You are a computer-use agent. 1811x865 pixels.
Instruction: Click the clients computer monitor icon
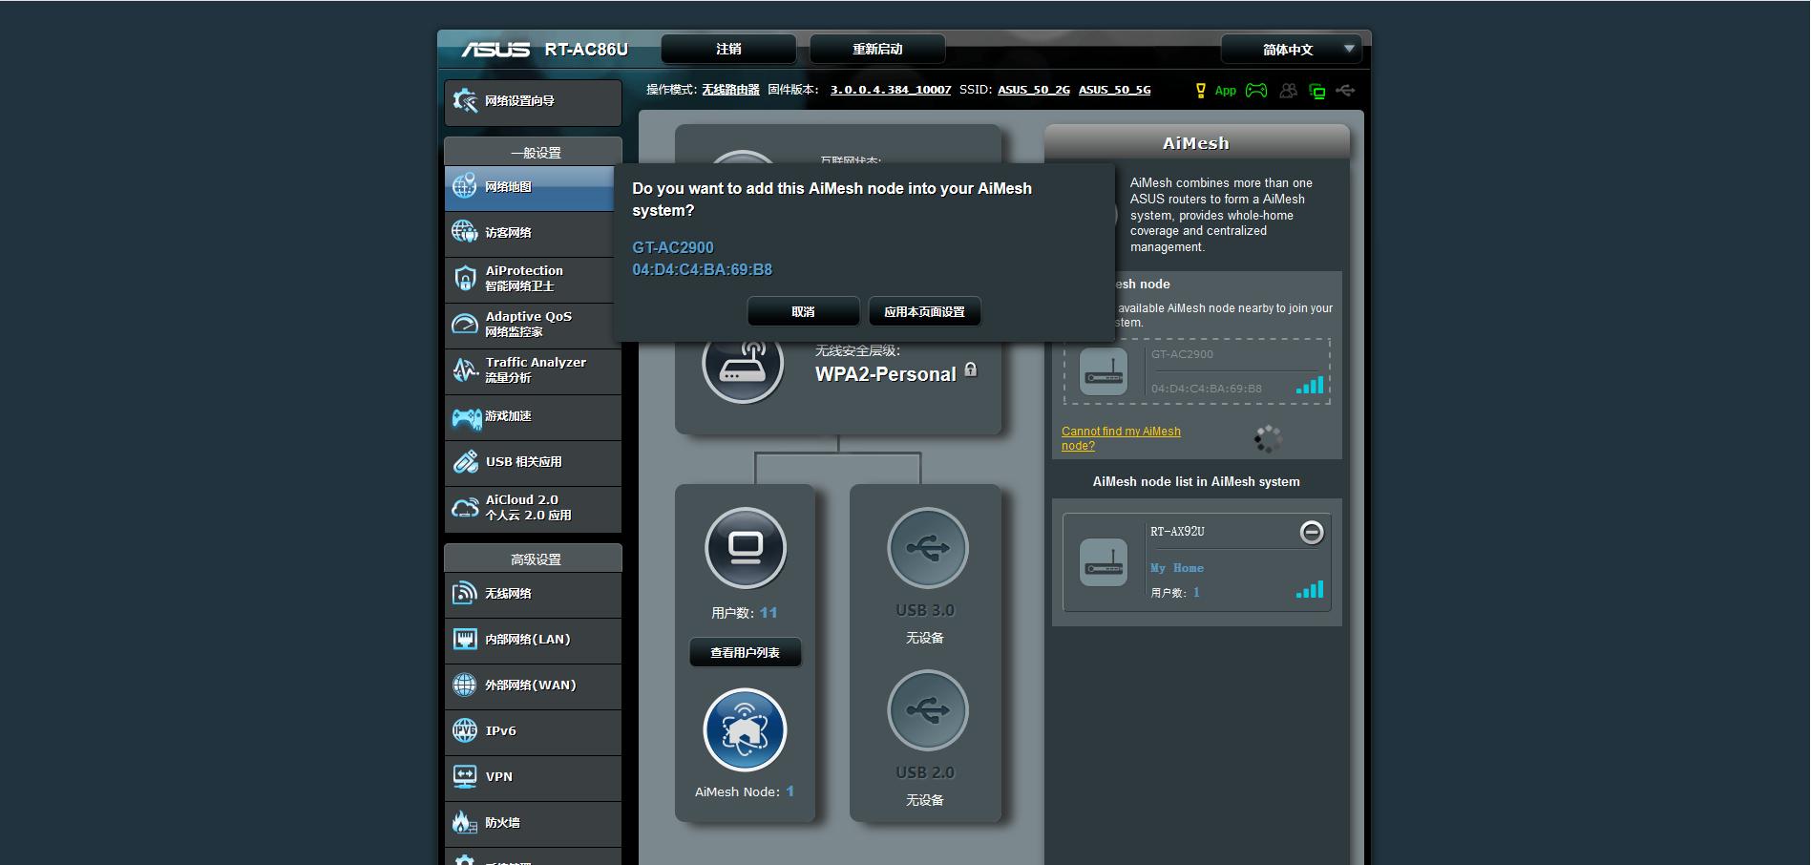[x=746, y=548]
